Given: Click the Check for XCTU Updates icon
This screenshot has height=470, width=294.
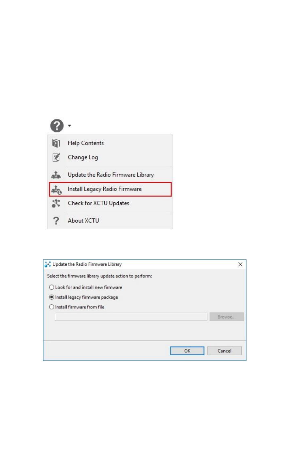Looking at the screenshot, I should click(56, 203).
